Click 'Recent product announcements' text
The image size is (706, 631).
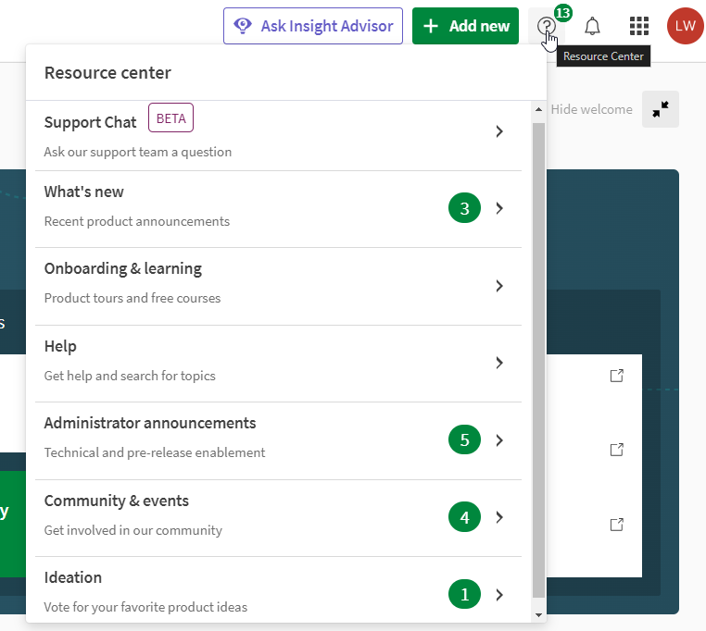[x=137, y=221]
